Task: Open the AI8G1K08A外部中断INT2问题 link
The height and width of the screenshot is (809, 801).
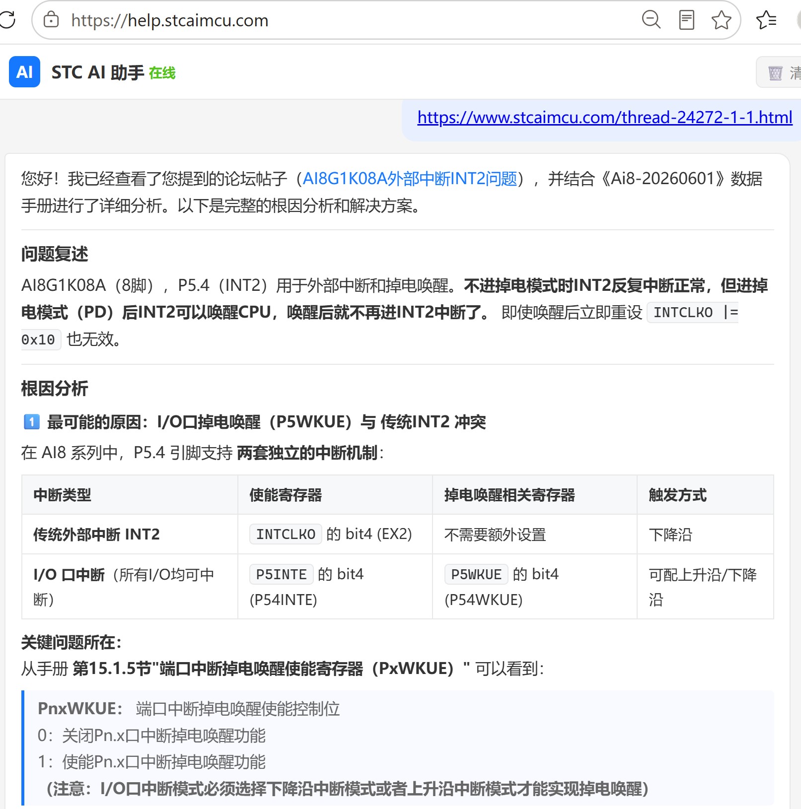Action: pyautogui.click(x=410, y=179)
